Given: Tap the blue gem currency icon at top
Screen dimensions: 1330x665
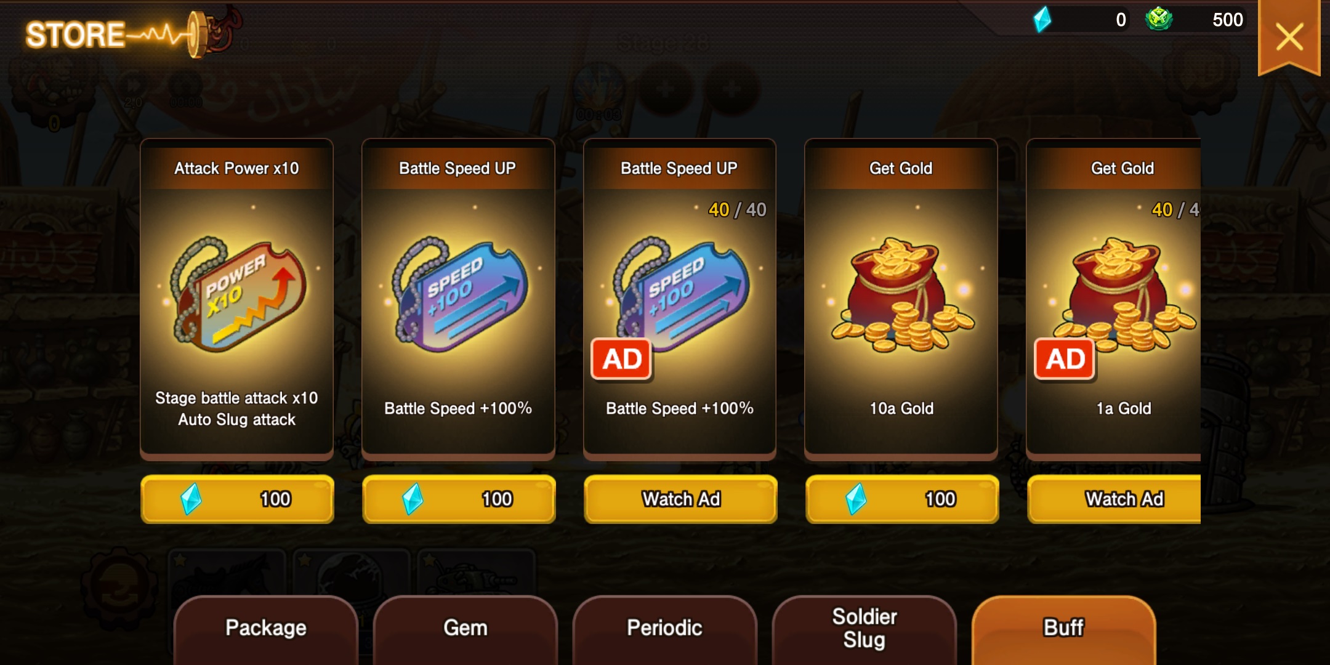Looking at the screenshot, I should click(x=1042, y=20).
